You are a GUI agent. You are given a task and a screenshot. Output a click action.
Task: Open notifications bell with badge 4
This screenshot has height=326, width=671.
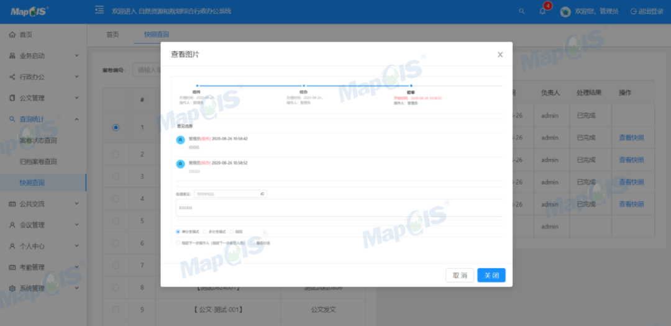(542, 11)
